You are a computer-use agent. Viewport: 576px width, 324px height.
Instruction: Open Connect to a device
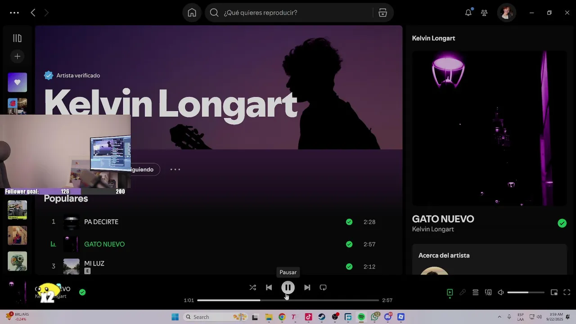[488, 292]
